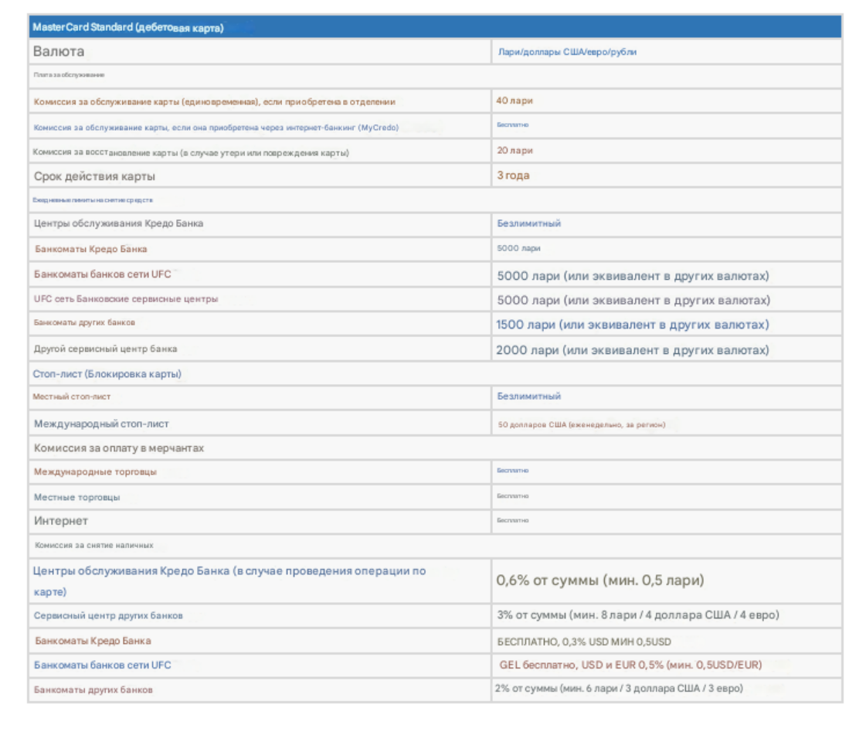The image size is (866, 732).
Task: Select '3% от суммы (мин. 8 лари...)' value
Action: [638, 615]
